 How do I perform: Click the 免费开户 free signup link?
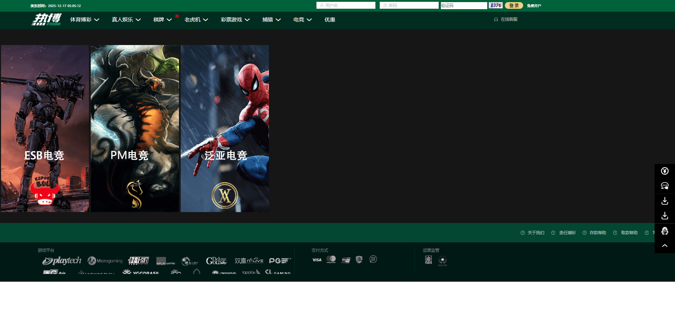[x=534, y=6]
